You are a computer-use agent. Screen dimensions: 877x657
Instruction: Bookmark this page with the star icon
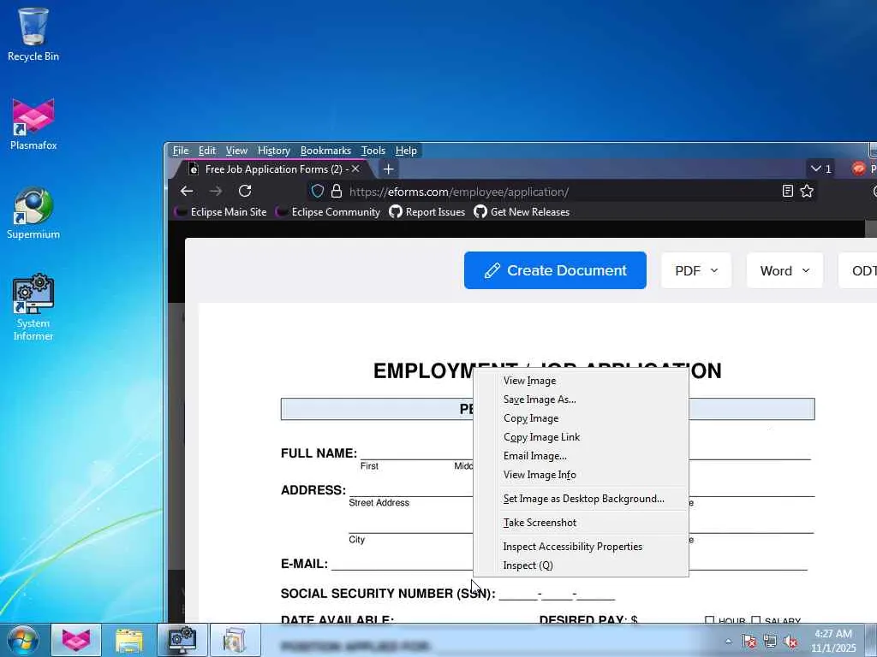tap(807, 191)
